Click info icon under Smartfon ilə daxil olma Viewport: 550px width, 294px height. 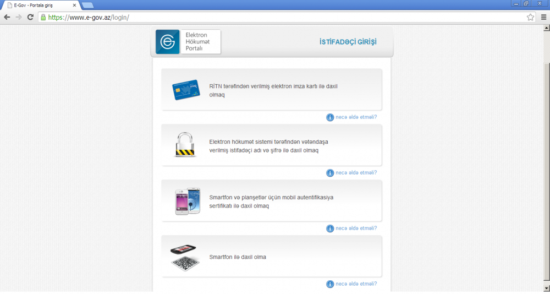(x=329, y=284)
